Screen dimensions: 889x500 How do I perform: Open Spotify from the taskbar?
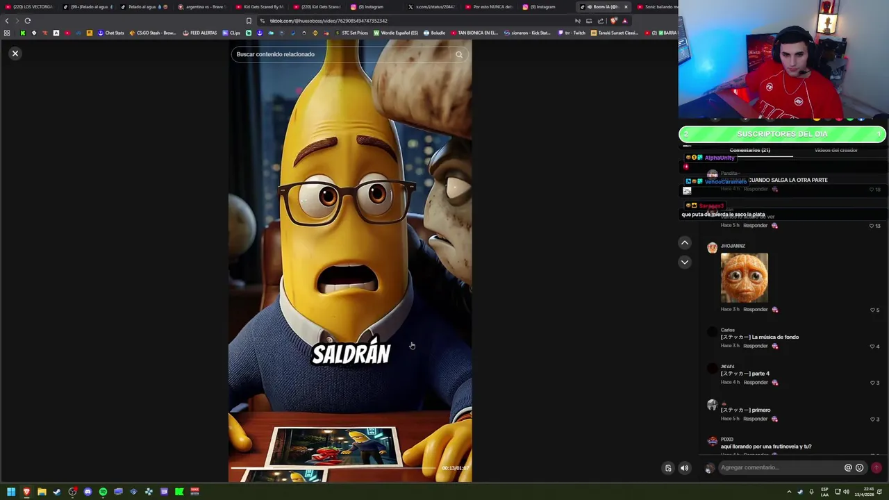(x=103, y=492)
